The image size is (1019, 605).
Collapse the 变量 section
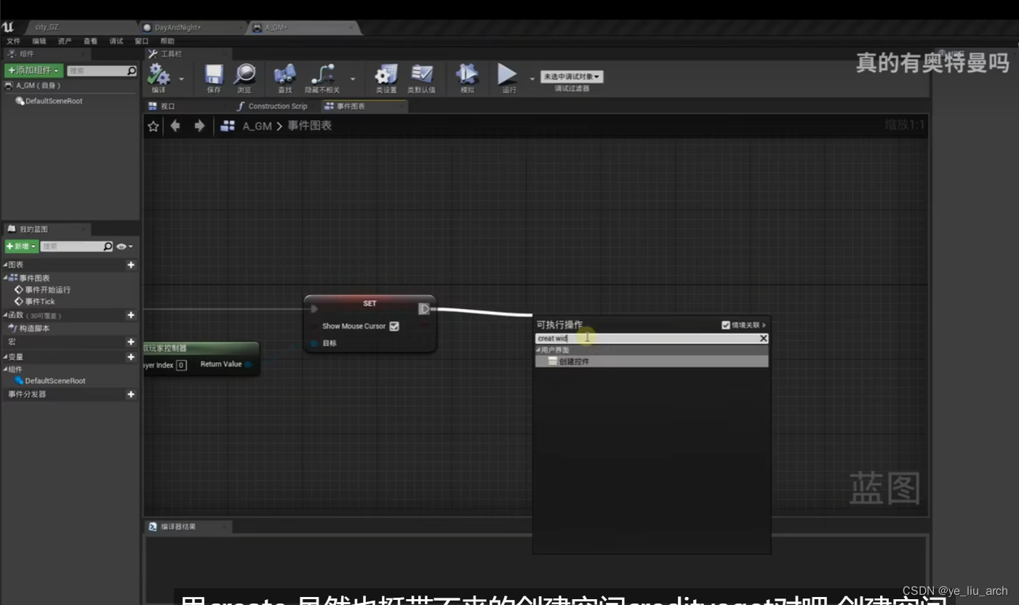coord(6,357)
